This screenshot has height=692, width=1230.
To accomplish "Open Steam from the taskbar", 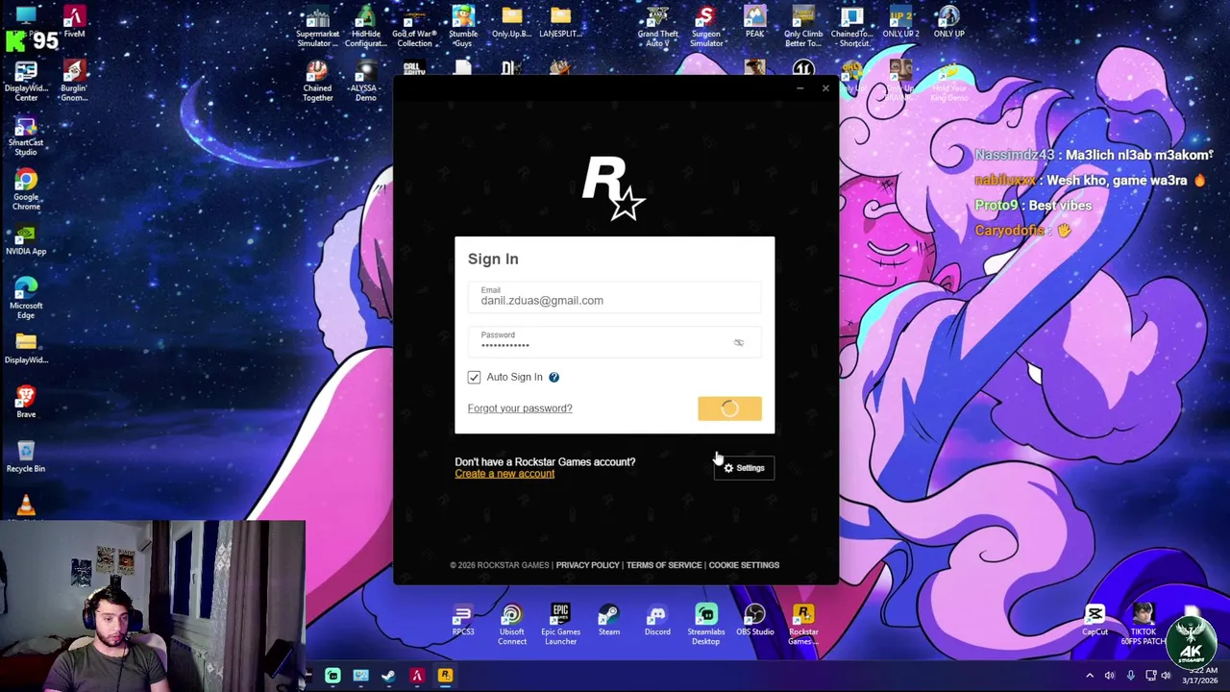I will click(x=388, y=676).
